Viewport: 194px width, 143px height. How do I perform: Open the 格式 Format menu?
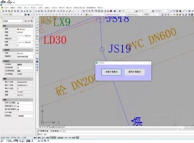click(x=33, y=8)
